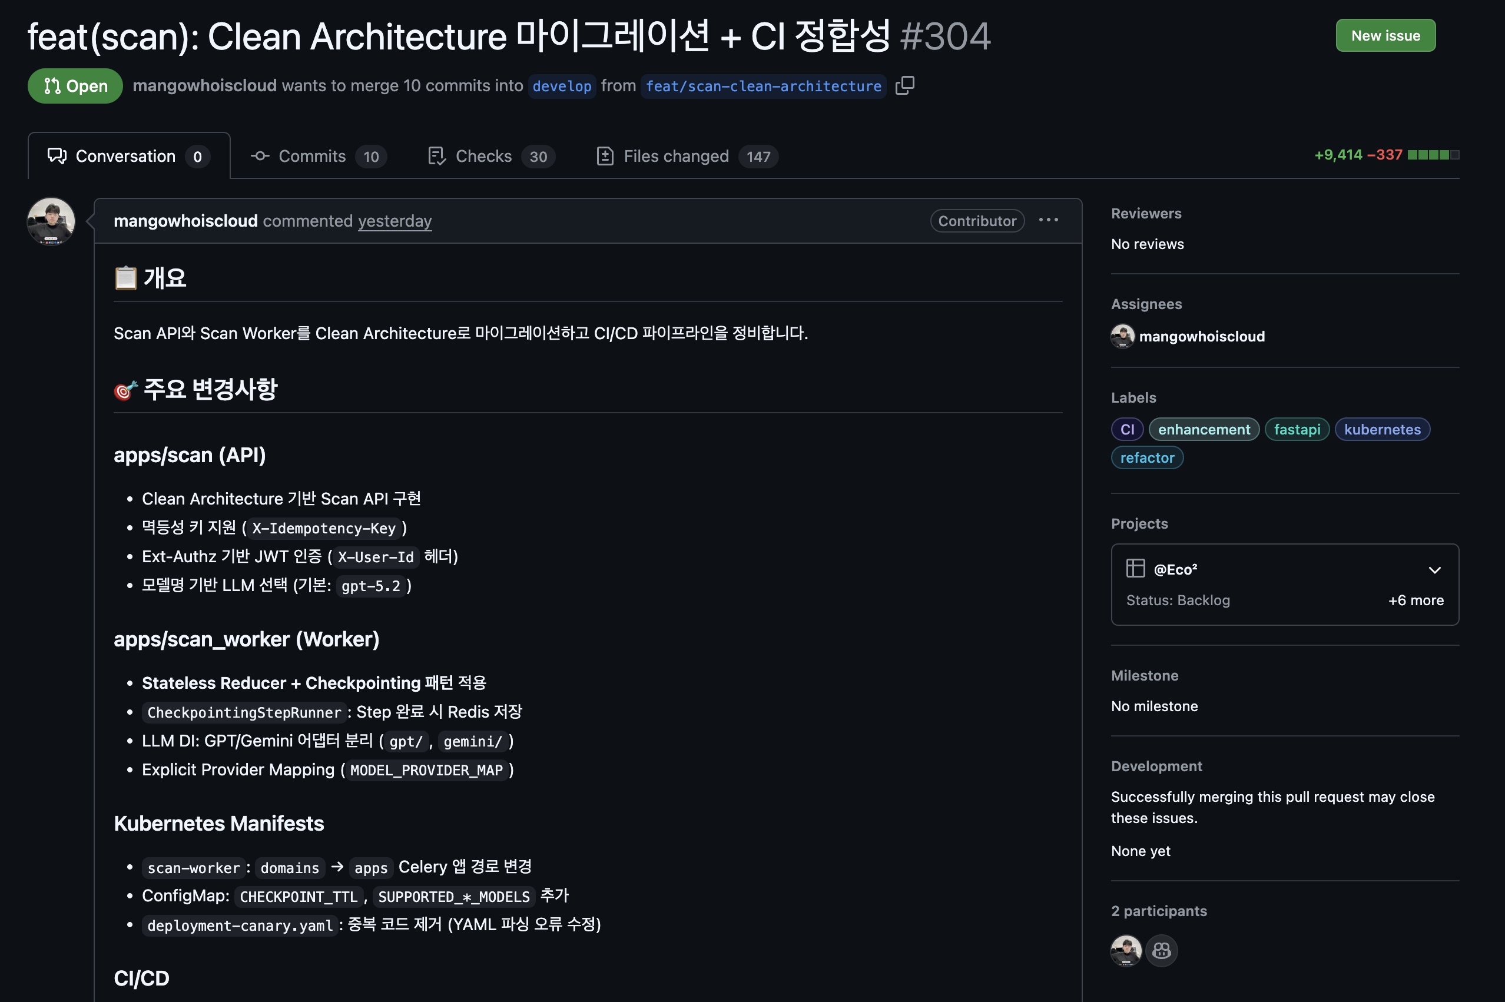The height and width of the screenshot is (1002, 1505).
Task: Click the assignee avatar icon
Action: (1122, 336)
